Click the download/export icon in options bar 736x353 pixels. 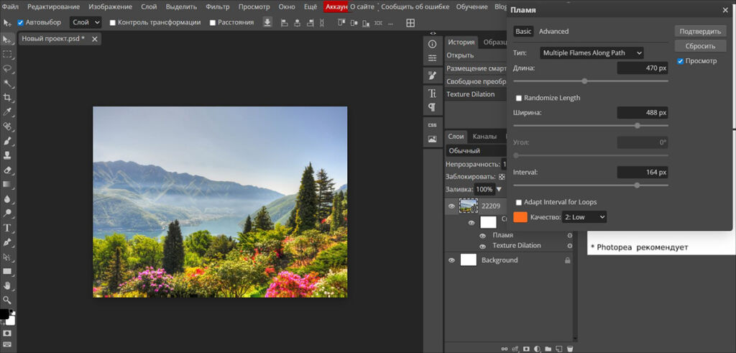click(x=267, y=22)
